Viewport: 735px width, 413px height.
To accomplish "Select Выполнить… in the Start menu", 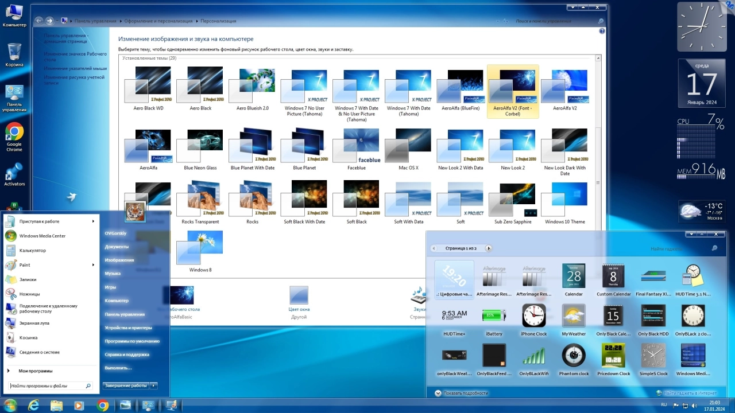I will pyautogui.click(x=118, y=368).
